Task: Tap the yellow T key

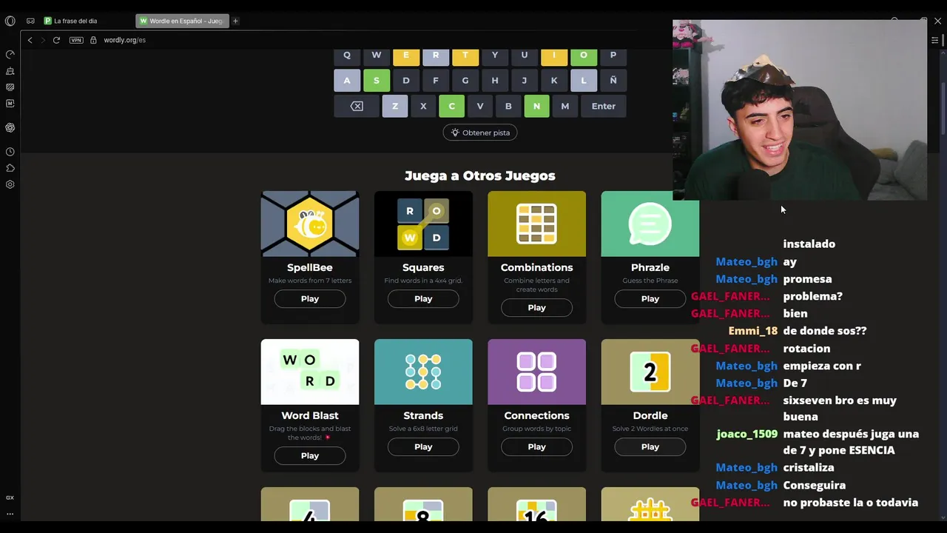Action: click(x=465, y=56)
